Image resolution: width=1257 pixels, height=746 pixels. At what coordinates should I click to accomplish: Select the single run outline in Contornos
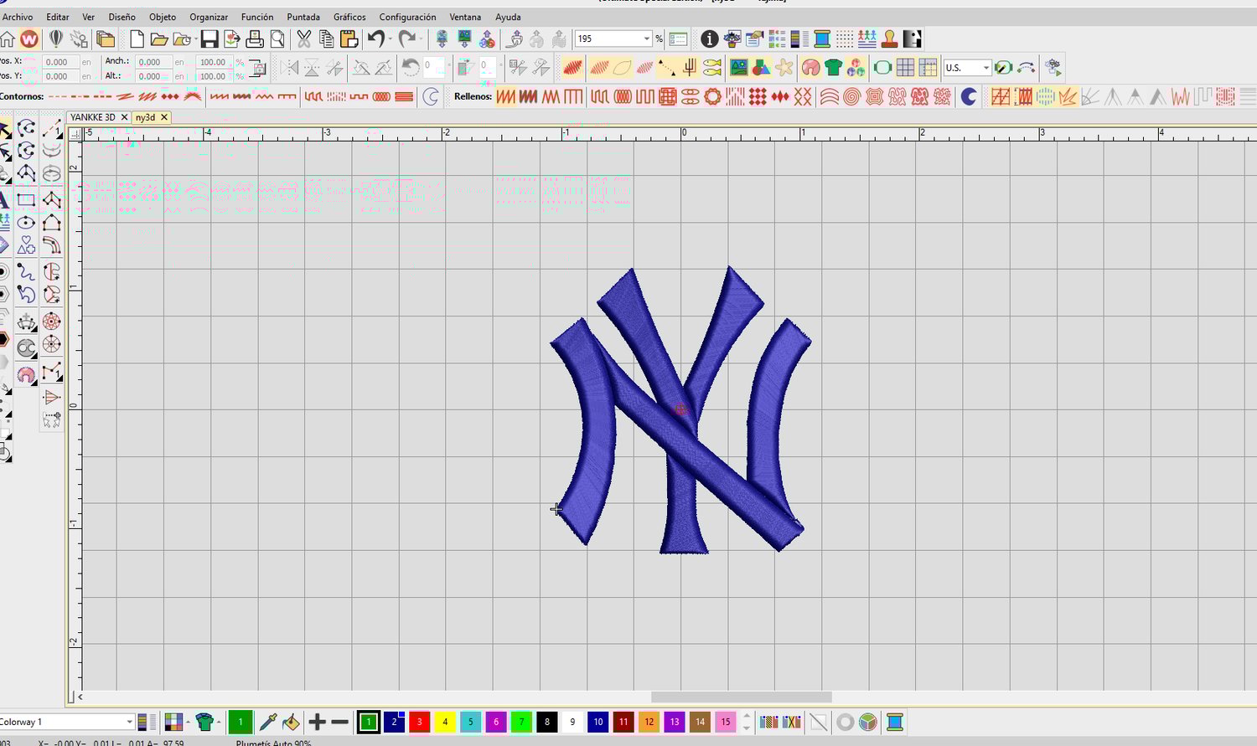click(x=58, y=97)
